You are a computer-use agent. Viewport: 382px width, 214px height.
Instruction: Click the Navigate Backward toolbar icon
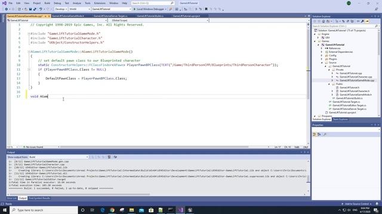(7, 9)
